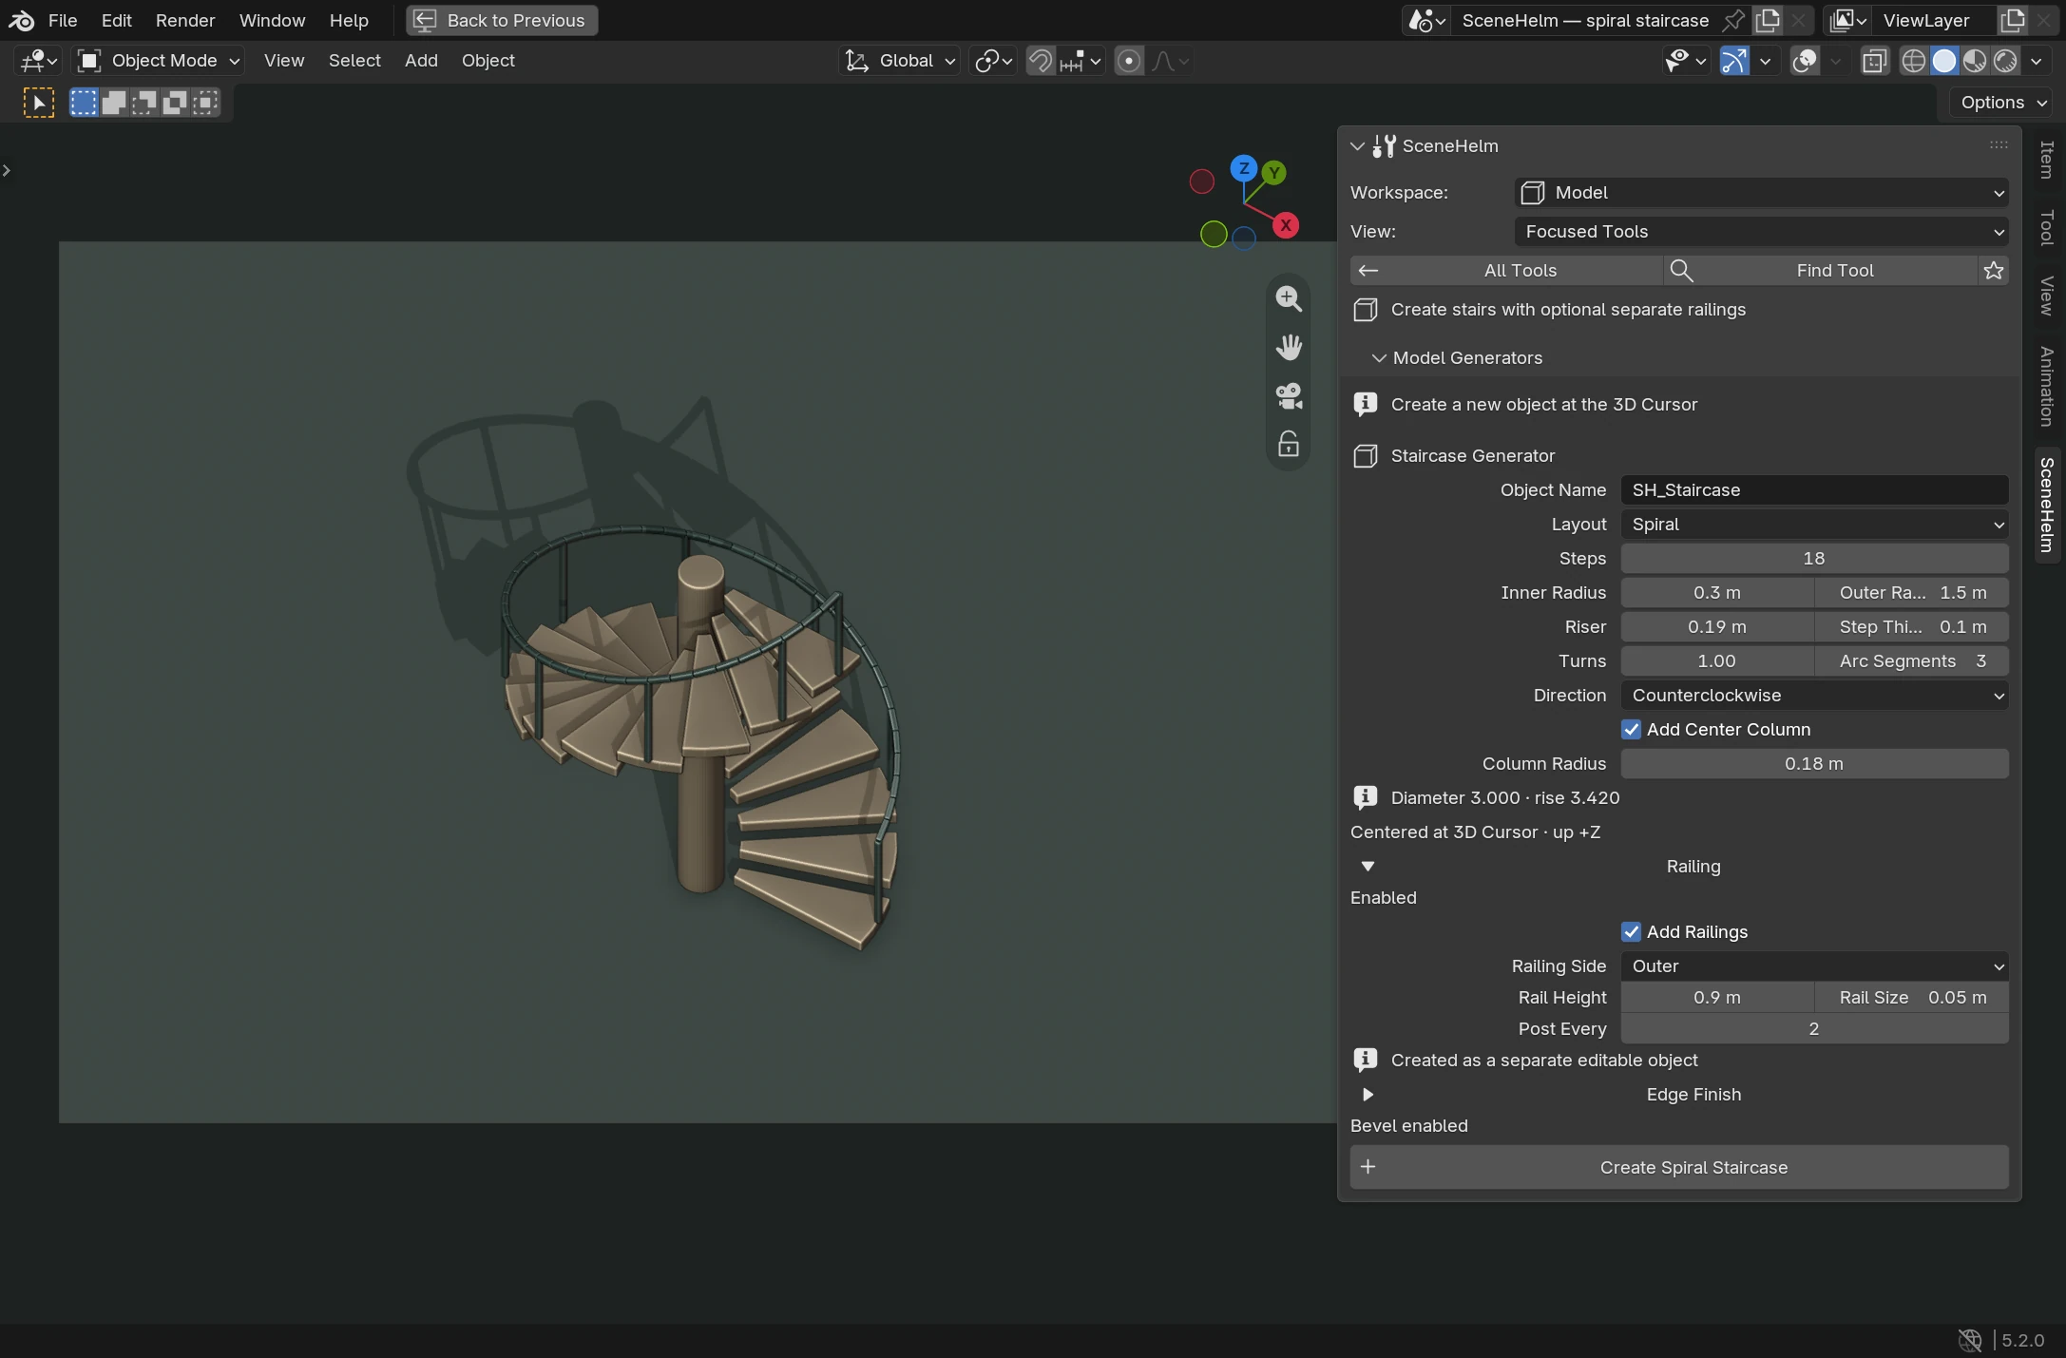Choose material preview shading mode
The image size is (2066, 1358).
(1975, 61)
